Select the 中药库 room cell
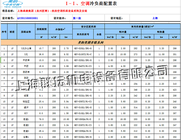 tap(26, 60)
